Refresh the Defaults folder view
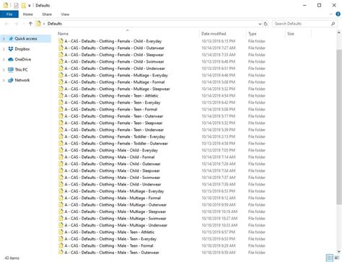342x262 pixels. click(266, 24)
